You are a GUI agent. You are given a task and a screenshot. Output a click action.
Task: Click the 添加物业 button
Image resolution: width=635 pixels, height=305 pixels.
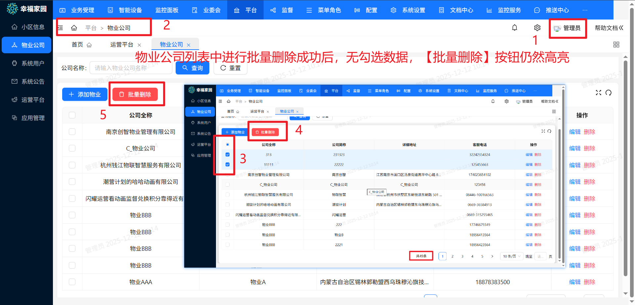(85, 94)
